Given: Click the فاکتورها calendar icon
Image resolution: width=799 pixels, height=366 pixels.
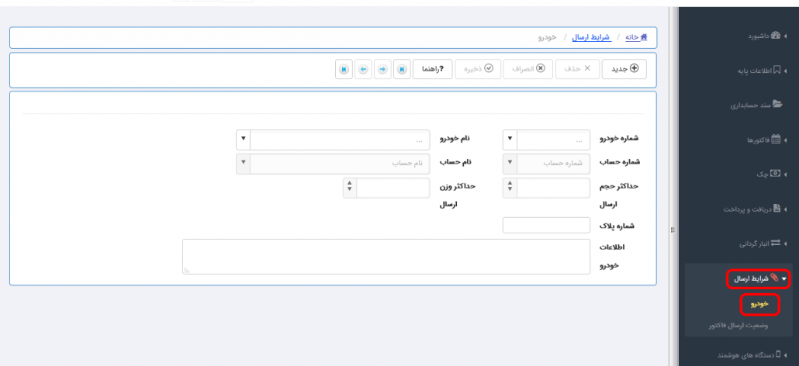Looking at the screenshot, I should (x=776, y=139).
